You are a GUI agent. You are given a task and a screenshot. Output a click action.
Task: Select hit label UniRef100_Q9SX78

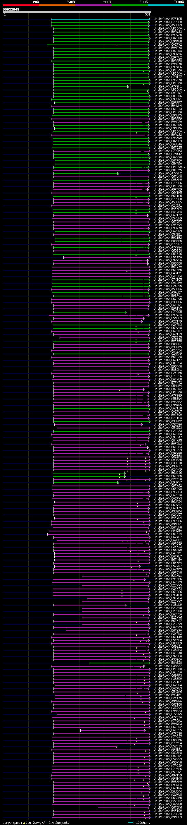click(x=168, y=80)
